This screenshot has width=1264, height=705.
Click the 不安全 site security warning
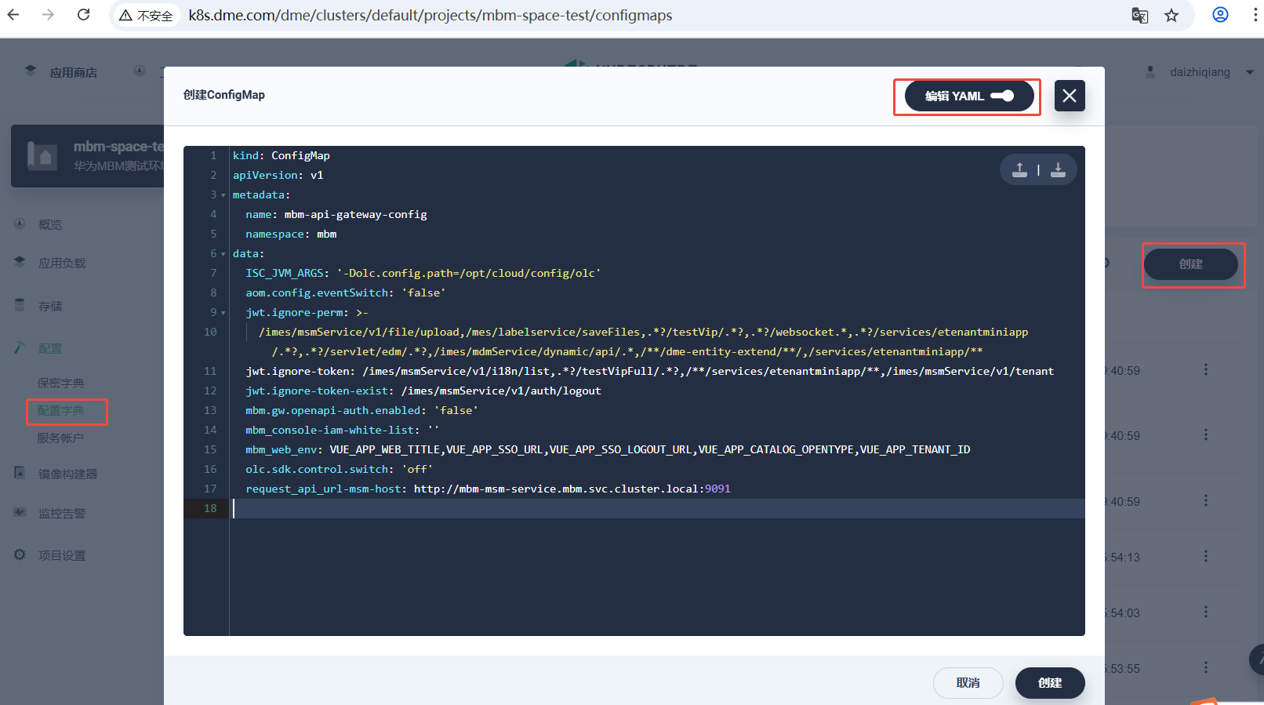click(x=146, y=16)
